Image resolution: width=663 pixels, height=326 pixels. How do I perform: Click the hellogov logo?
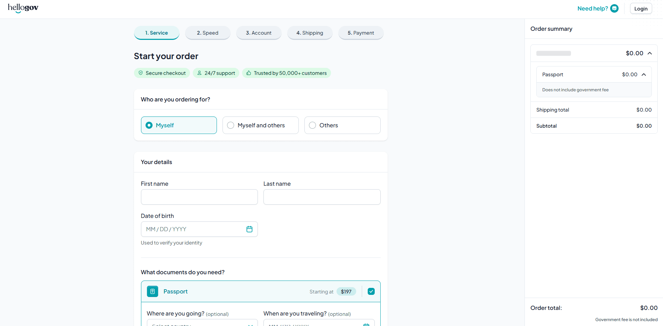point(23,8)
